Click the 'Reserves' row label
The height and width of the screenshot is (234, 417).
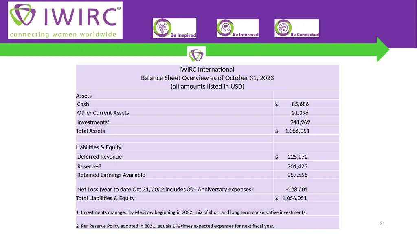coord(89,166)
